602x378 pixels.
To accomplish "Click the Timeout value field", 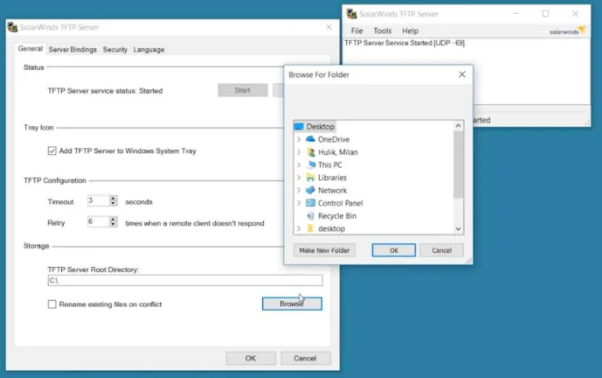I will 98,200.
